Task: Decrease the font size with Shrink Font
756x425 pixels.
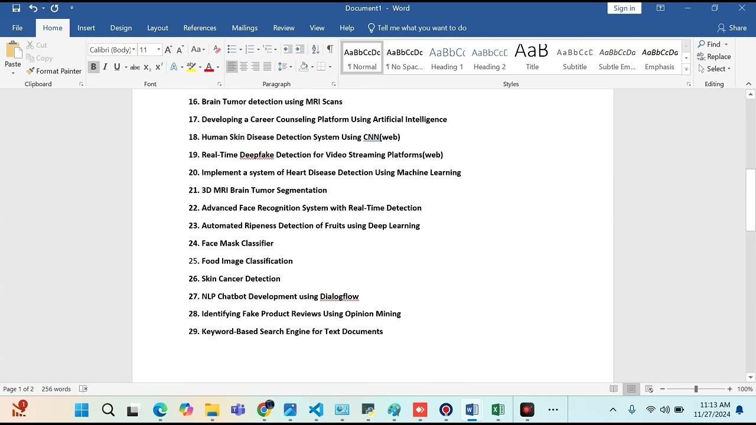Action: tap(180, 50)
